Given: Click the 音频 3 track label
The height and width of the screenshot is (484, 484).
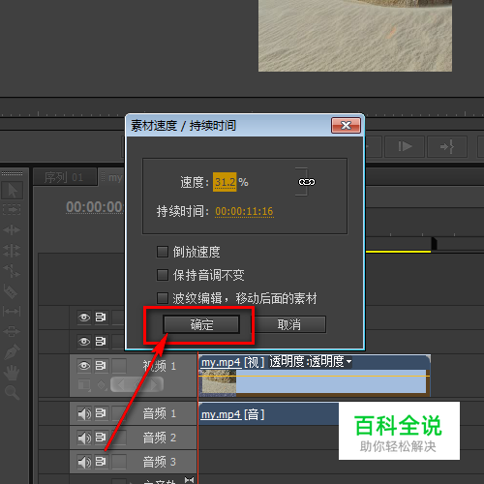Looking at the screenshot, I should point(160,462).
